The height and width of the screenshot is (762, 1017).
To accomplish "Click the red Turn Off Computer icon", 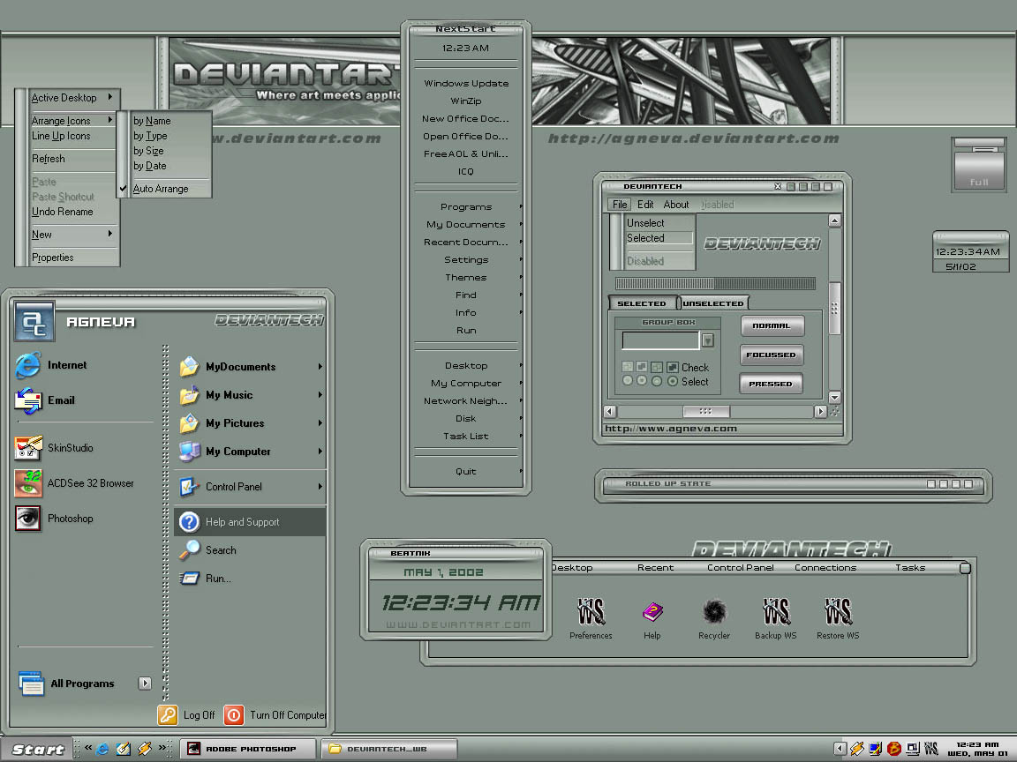I will (233, 714).
